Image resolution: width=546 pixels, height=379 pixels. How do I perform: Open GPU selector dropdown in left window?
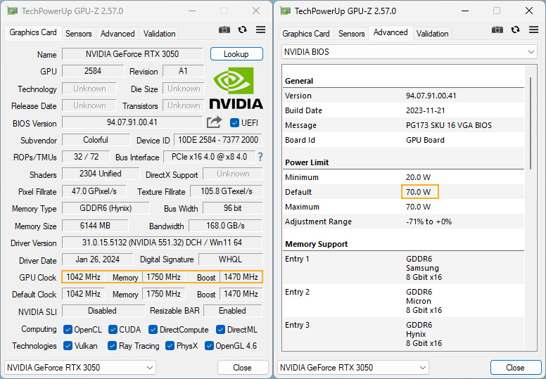coord(80,368)
